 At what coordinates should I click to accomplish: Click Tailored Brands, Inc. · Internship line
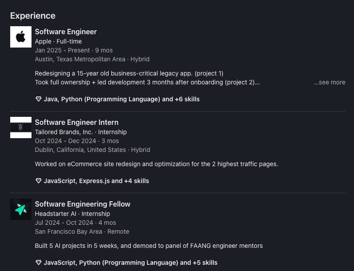click(x=81, y=132)
